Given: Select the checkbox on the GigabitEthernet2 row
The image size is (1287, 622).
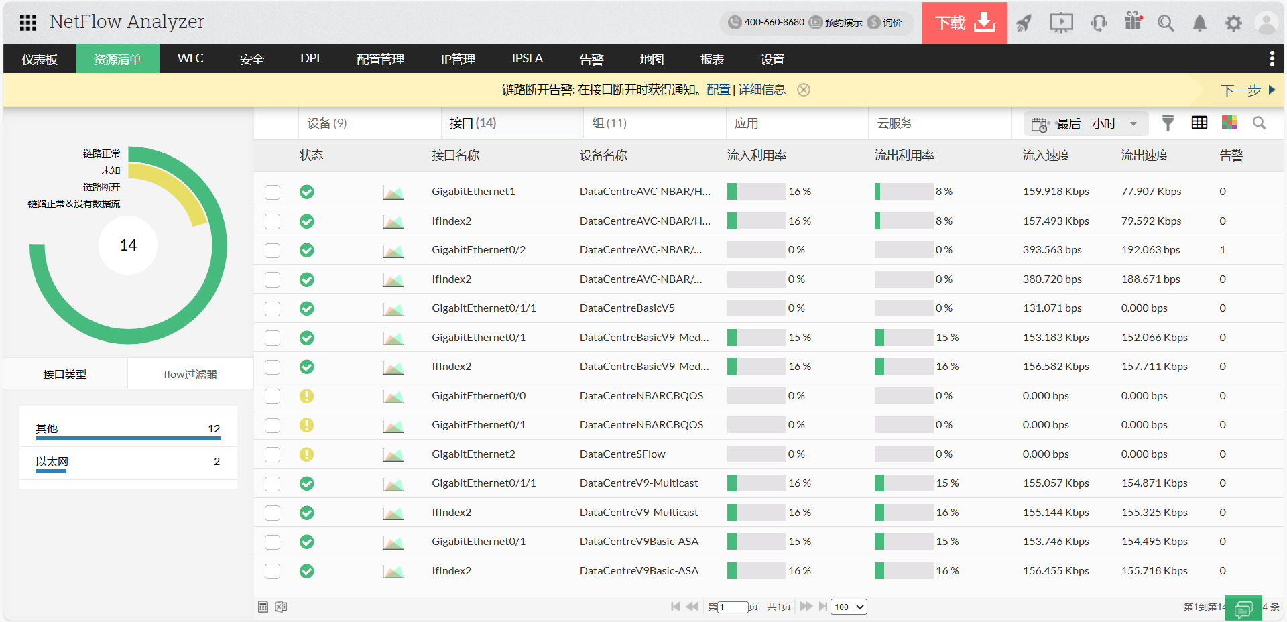Looking at the screenshot, I should [x=272, y=454].
